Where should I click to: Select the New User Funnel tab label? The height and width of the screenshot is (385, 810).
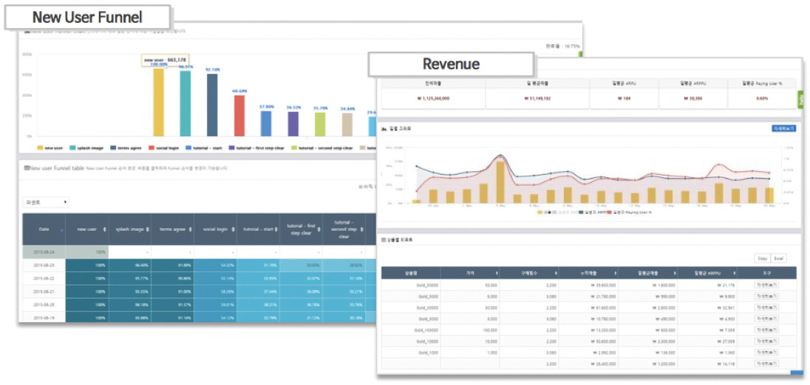tap(87, 17)
